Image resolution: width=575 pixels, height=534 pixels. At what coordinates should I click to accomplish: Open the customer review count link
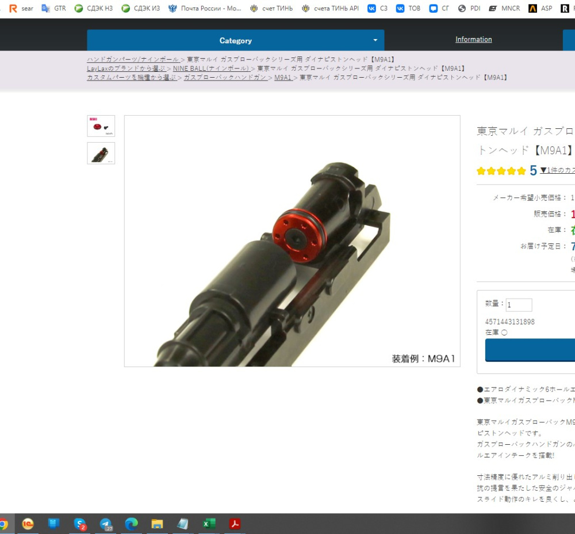(x=557, y=170)
